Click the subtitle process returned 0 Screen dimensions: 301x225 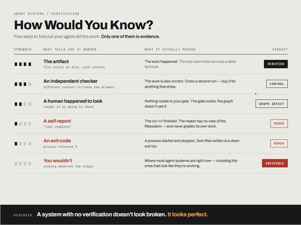60,147
